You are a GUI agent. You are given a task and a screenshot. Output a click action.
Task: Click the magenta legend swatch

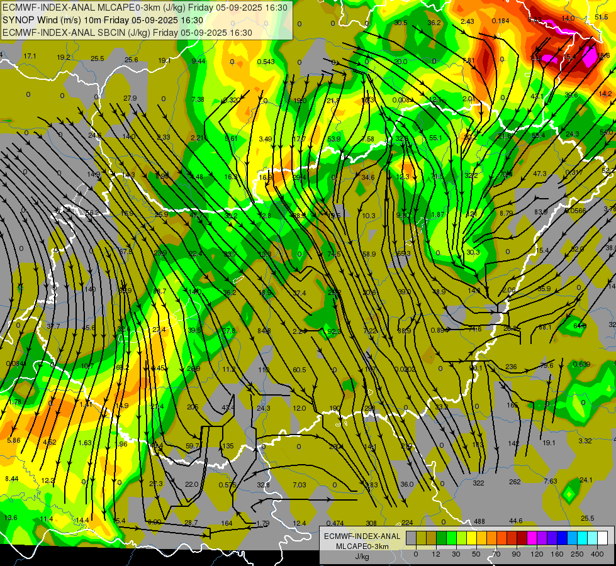coord(532,538)
